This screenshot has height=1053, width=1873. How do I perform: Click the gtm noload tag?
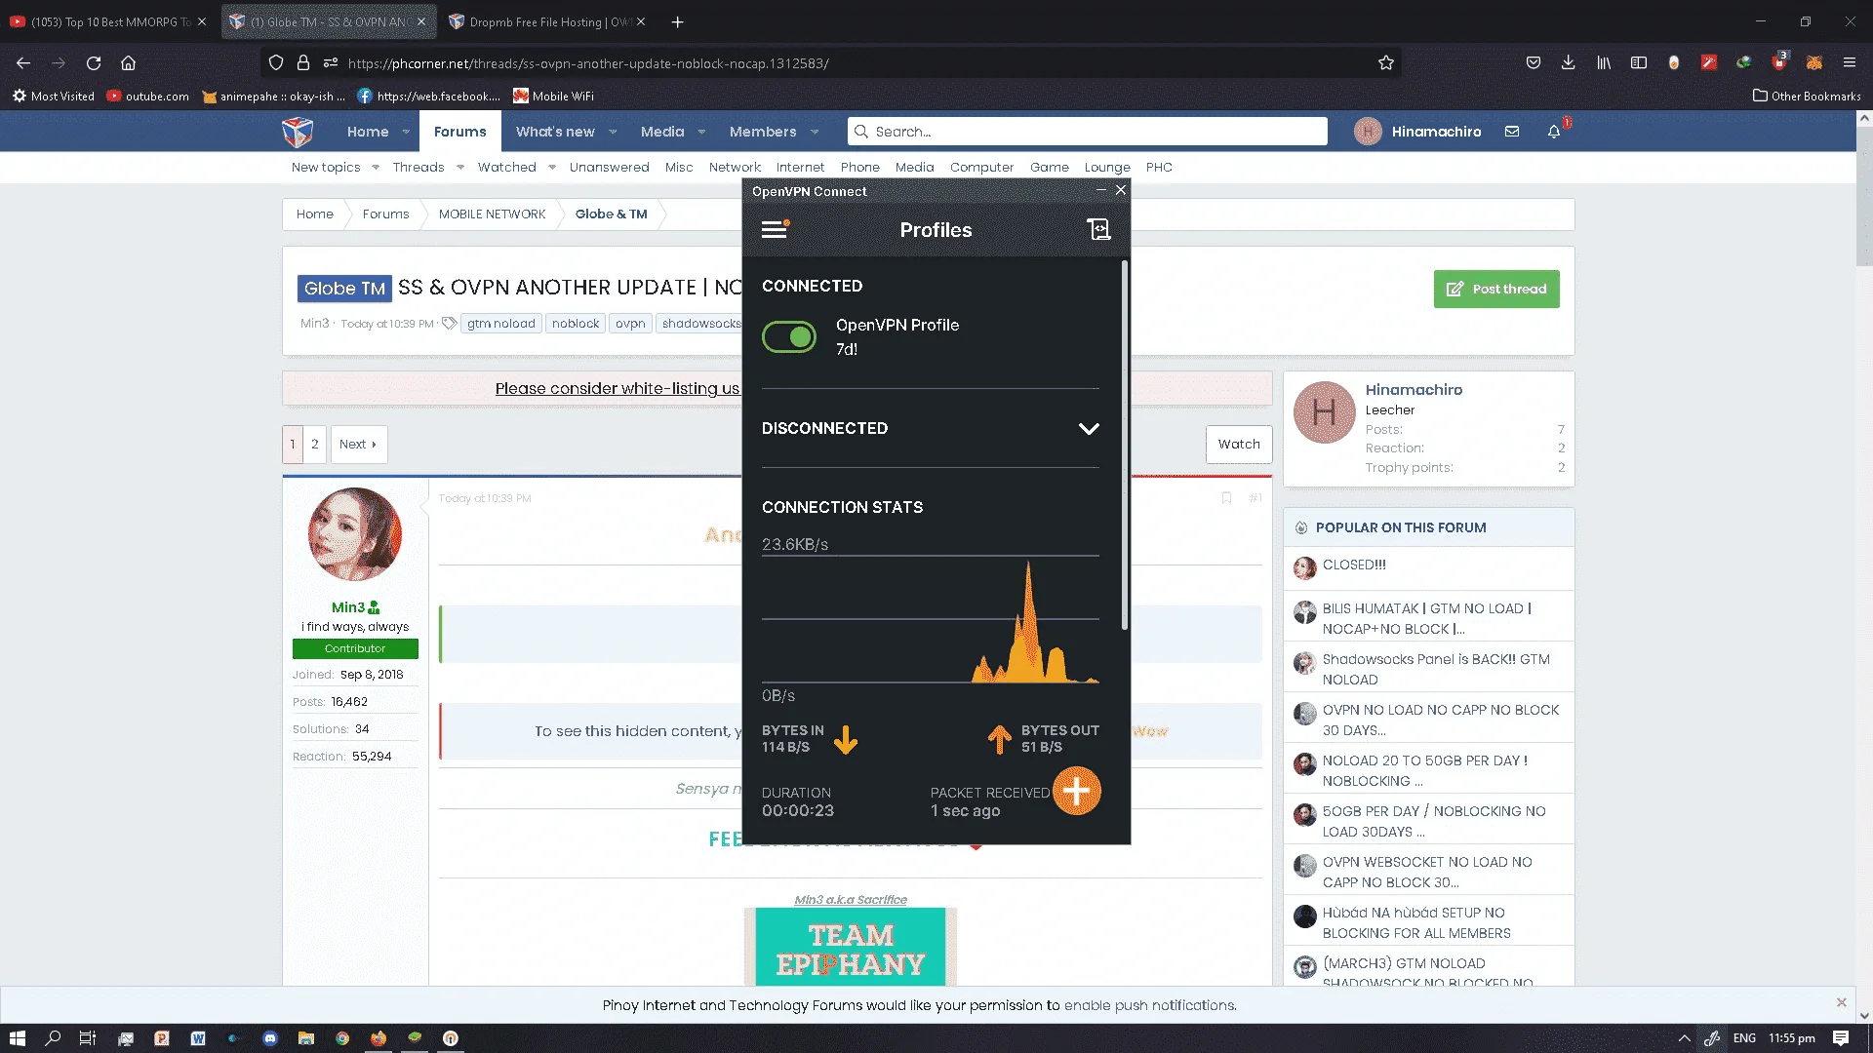(500, 324)
